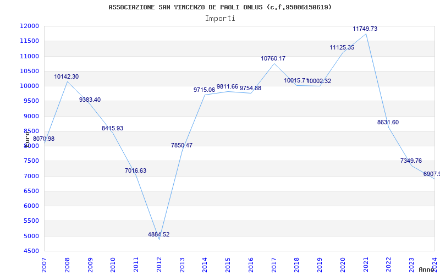Viewport: 440px width, 275px height.
Task: Click the 5000 y-axis label
Action: (x=31, y=236)
